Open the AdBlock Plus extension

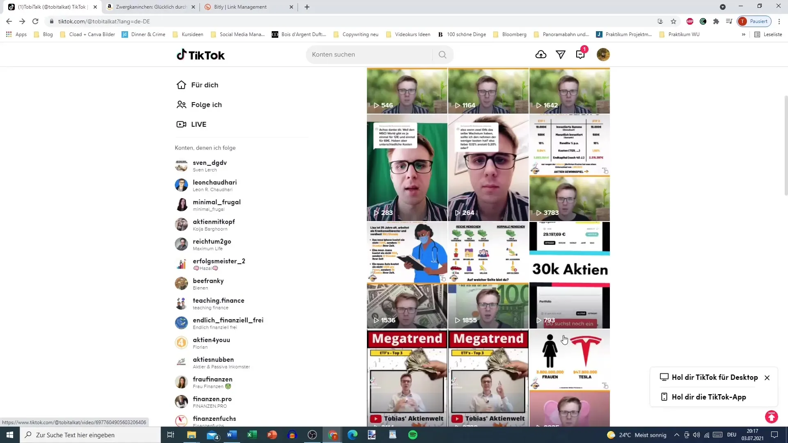pyautogui.click(x=690, y=21)
